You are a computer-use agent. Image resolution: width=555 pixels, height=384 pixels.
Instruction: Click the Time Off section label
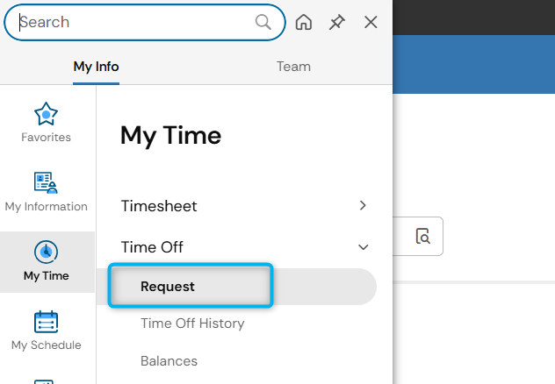[x=152, y=247]
